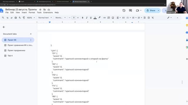
Task: Open the Edit menu
Action: [12, 13]
